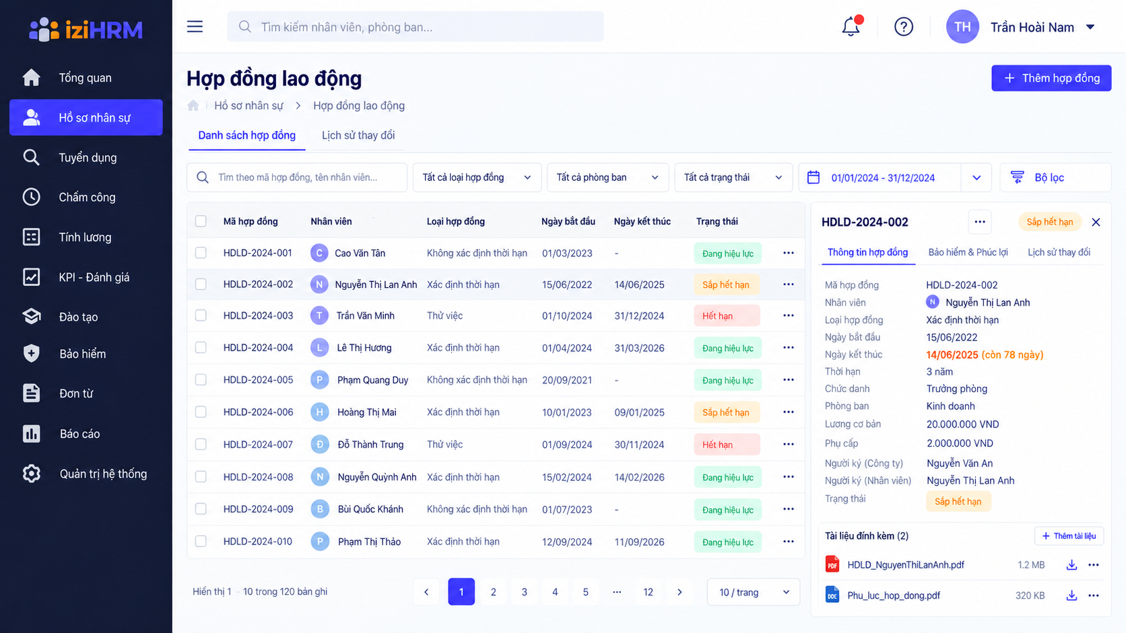Download HDLD_NguyenThiLanAnh.pdf file
1126x633 pixels.
point(1071,565)
